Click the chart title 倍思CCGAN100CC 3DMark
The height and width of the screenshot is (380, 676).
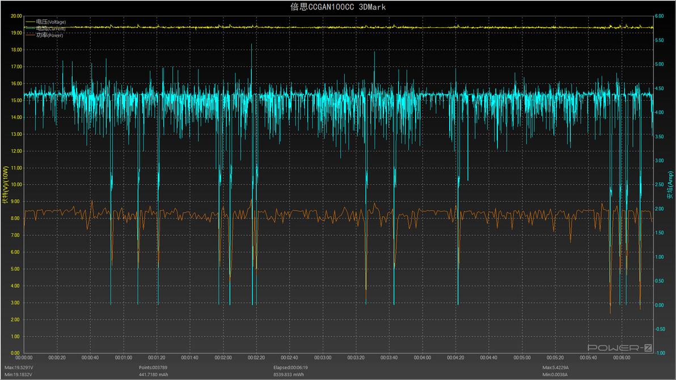coord(338,7)
